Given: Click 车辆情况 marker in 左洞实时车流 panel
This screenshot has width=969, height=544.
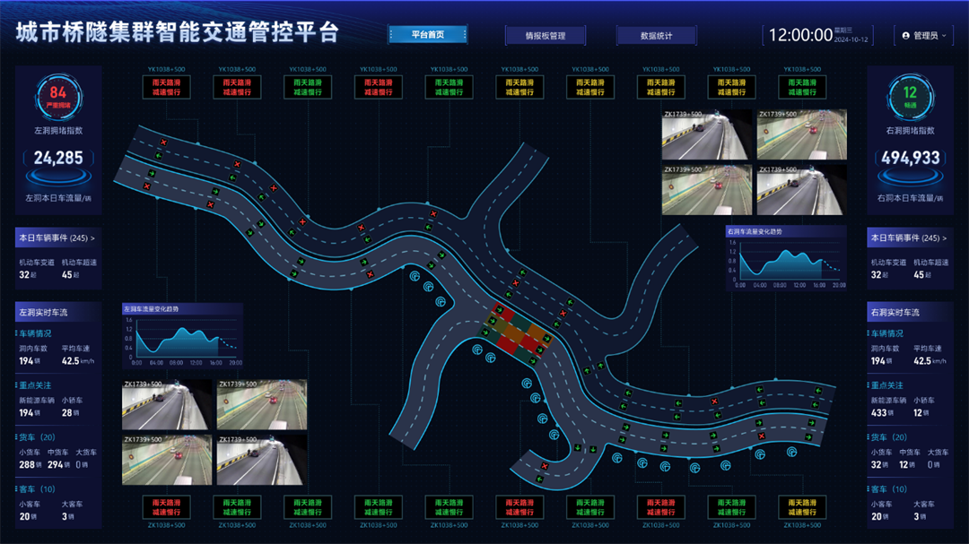Looking at the screenshot, I should [21, 333].
